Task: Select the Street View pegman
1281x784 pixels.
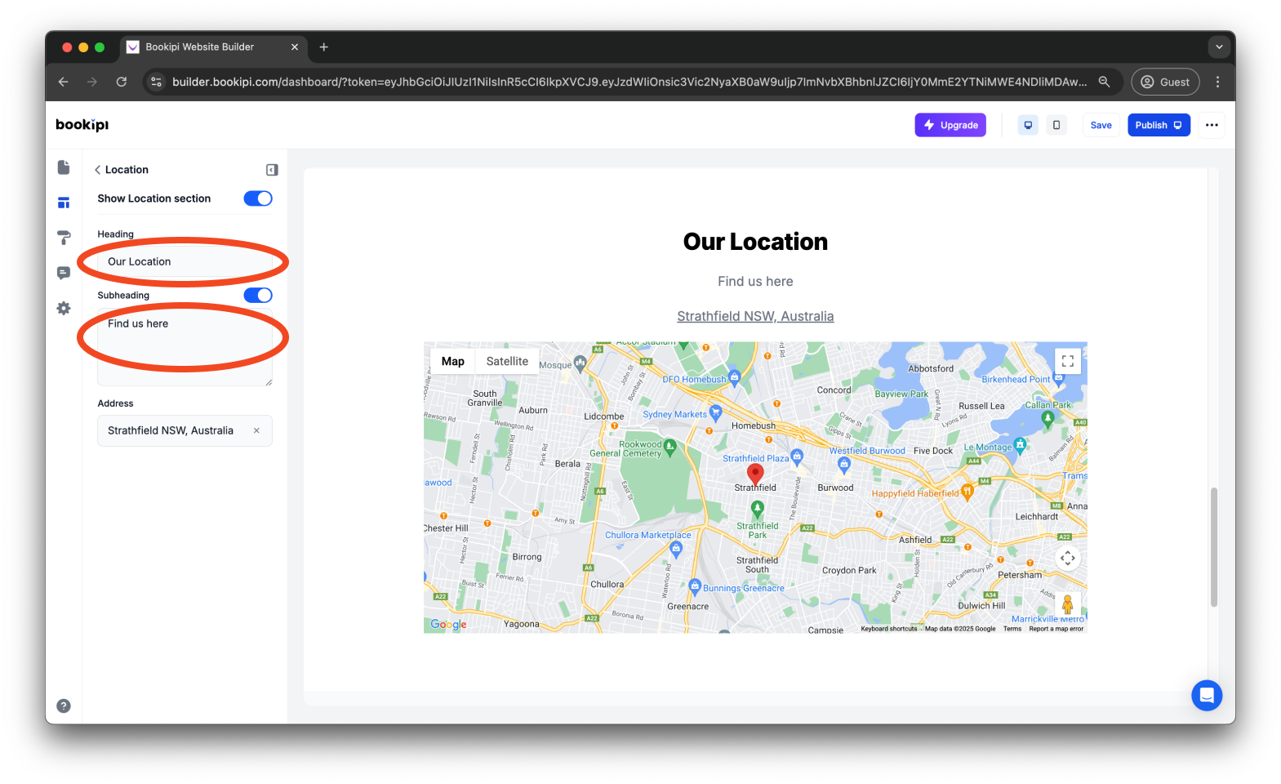Action: click(1068, 604)
